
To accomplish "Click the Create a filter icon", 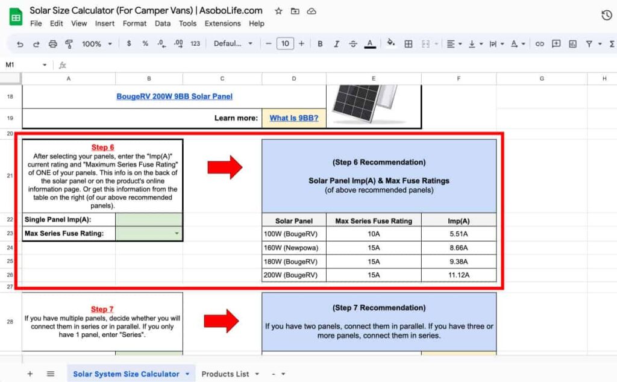I will [589, 43].
